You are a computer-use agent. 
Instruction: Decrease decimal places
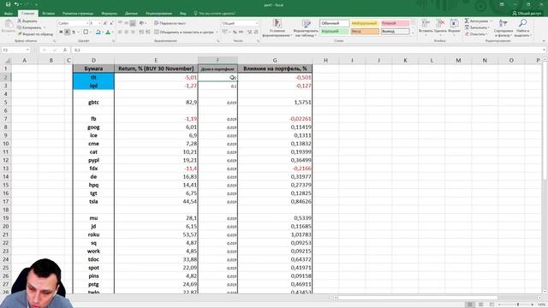point(256,33)
